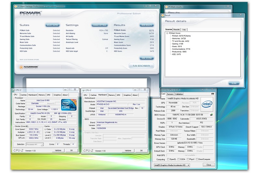Screen dimensions: 260x173
Task: Select the 'Gaming: 4186' tree row
Action: tap(177, 44)
